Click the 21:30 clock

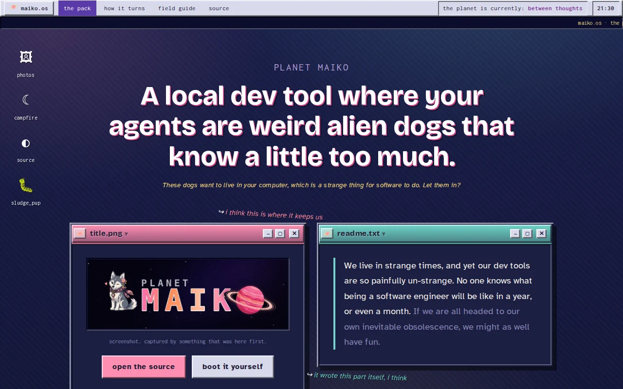[x=605, y=8]
